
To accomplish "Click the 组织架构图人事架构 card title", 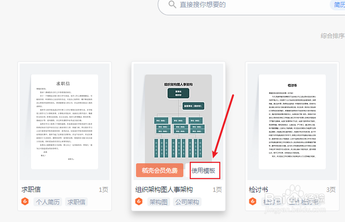I will point(164,189).
